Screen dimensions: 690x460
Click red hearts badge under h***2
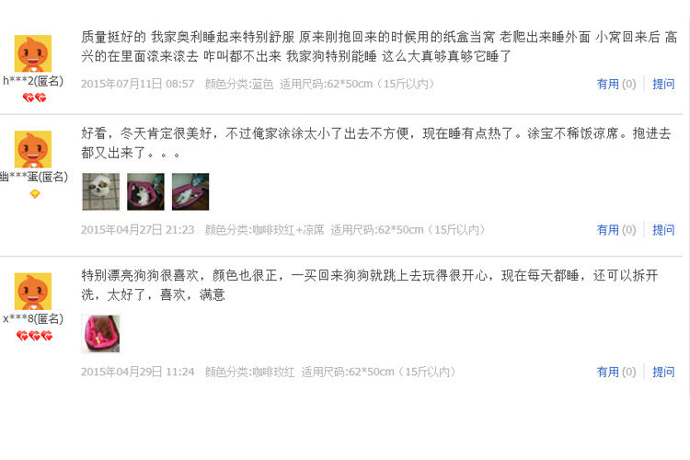coord(34,98)
